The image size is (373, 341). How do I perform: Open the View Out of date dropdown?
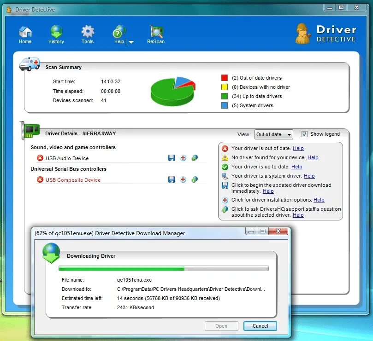[x=273, y=134]
